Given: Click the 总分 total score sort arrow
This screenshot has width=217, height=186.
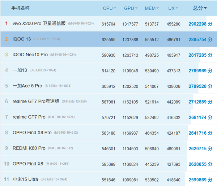Looking at the screenshot, I should (x=205, y=8).
